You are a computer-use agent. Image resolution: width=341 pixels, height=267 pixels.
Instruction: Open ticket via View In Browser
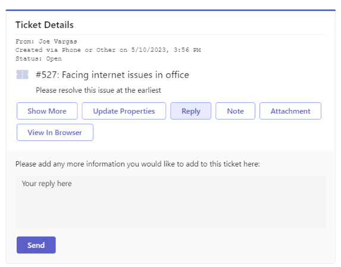55,132
